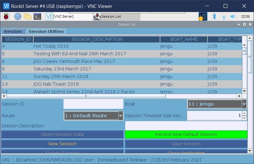Click the VNC Server tray icon

[203, 17]
